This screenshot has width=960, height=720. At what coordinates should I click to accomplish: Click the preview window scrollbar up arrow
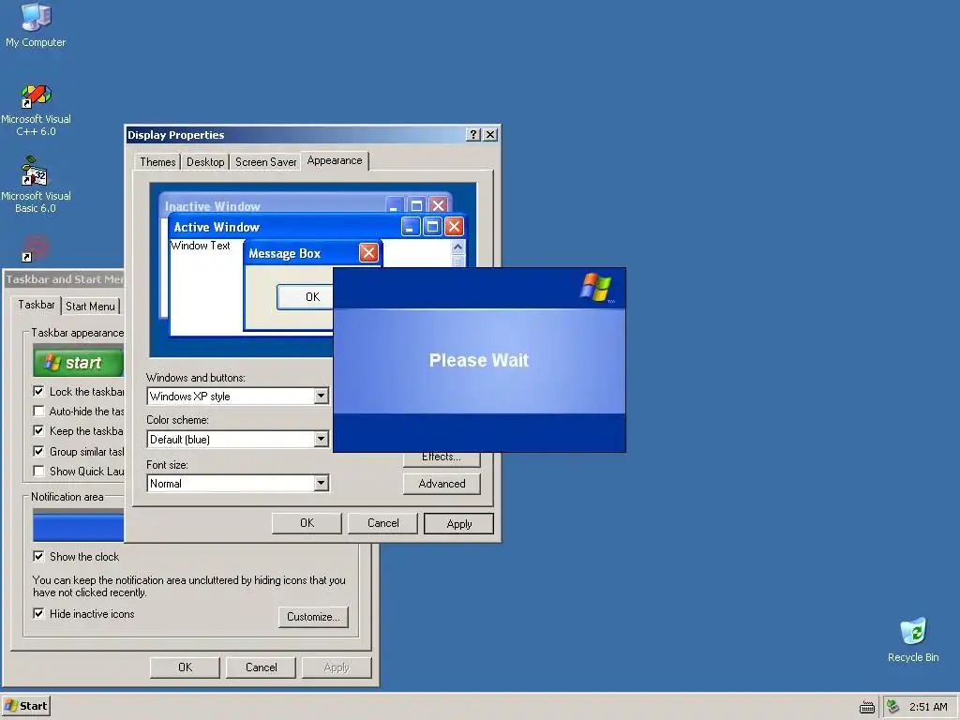457,247
